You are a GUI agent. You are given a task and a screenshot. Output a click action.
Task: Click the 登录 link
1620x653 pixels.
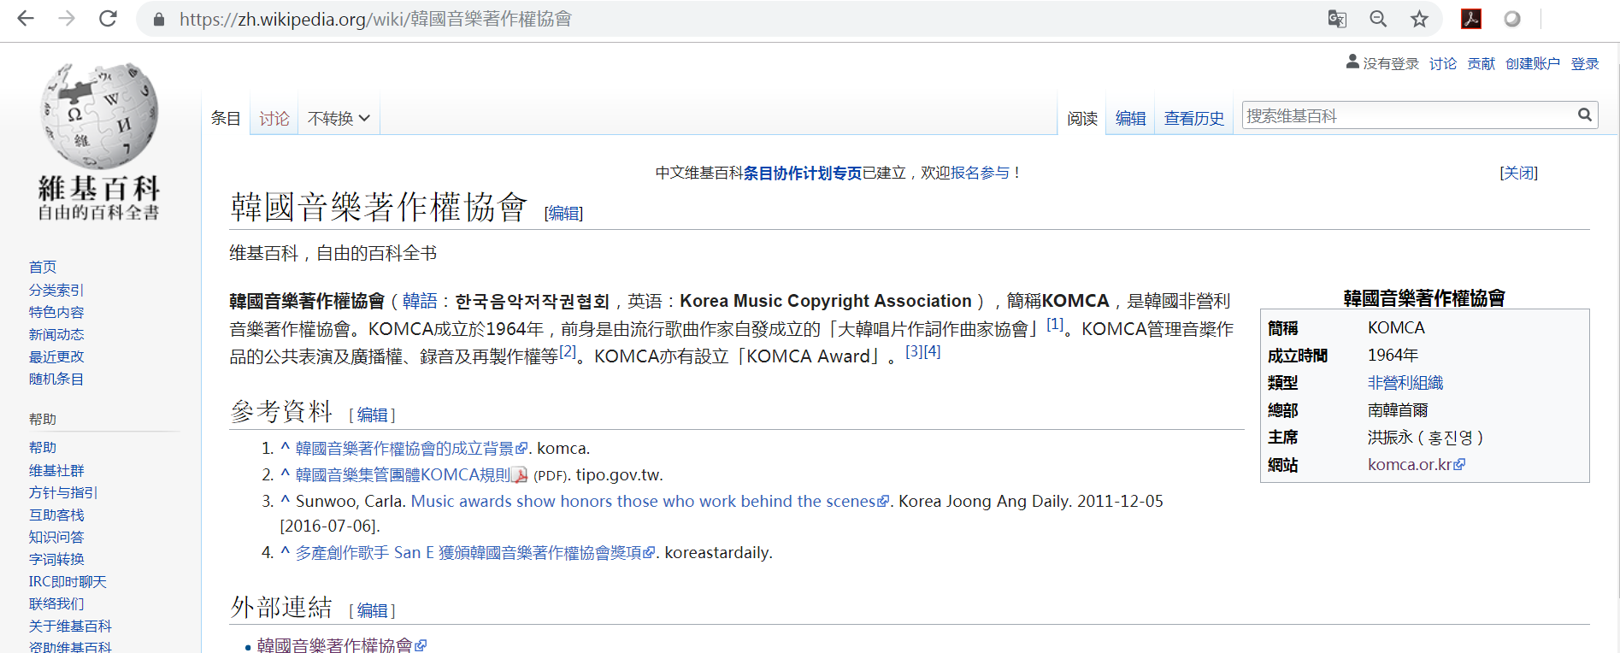(x=1585, y=63)
